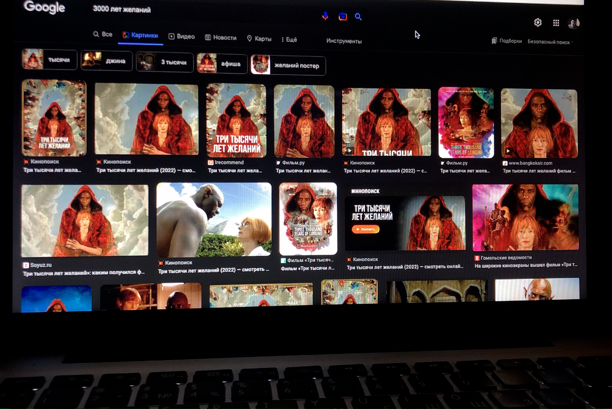Open the Soyuz.ru wide cloud image
The image size is (612, 409).
85,221
